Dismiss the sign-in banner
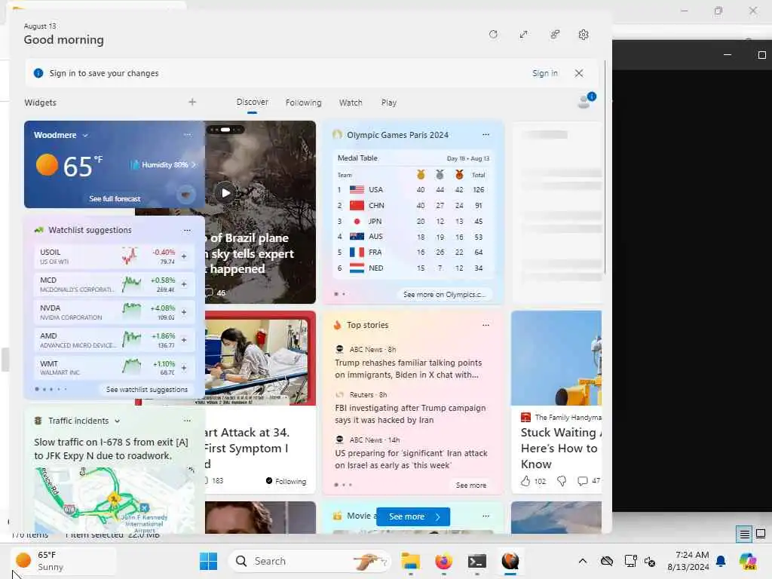This screenshot has width=772, height=579. pyautogui.click(x=579, y=73)
